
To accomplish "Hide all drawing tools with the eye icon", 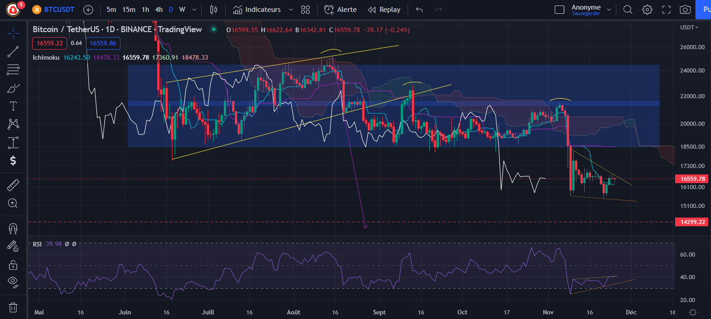I will 13,282.
